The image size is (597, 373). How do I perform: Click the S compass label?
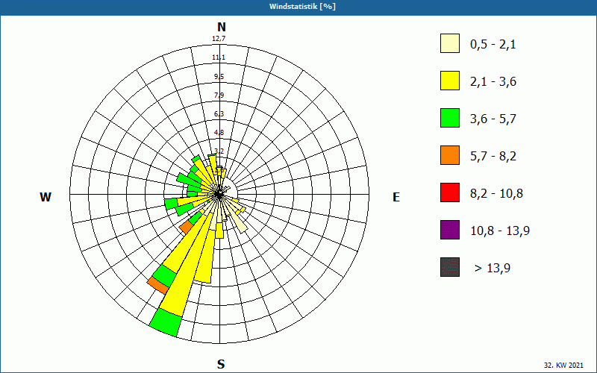(x=221, y=364)
